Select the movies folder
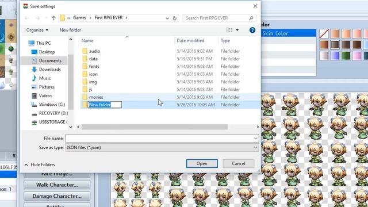 [96, 97]
